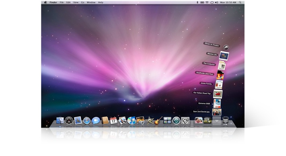
Task: Open the Finder application menu
Action: (53, 2)
